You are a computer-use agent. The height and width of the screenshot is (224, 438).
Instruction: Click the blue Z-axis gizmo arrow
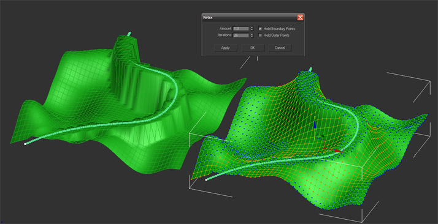click(315, 124)
